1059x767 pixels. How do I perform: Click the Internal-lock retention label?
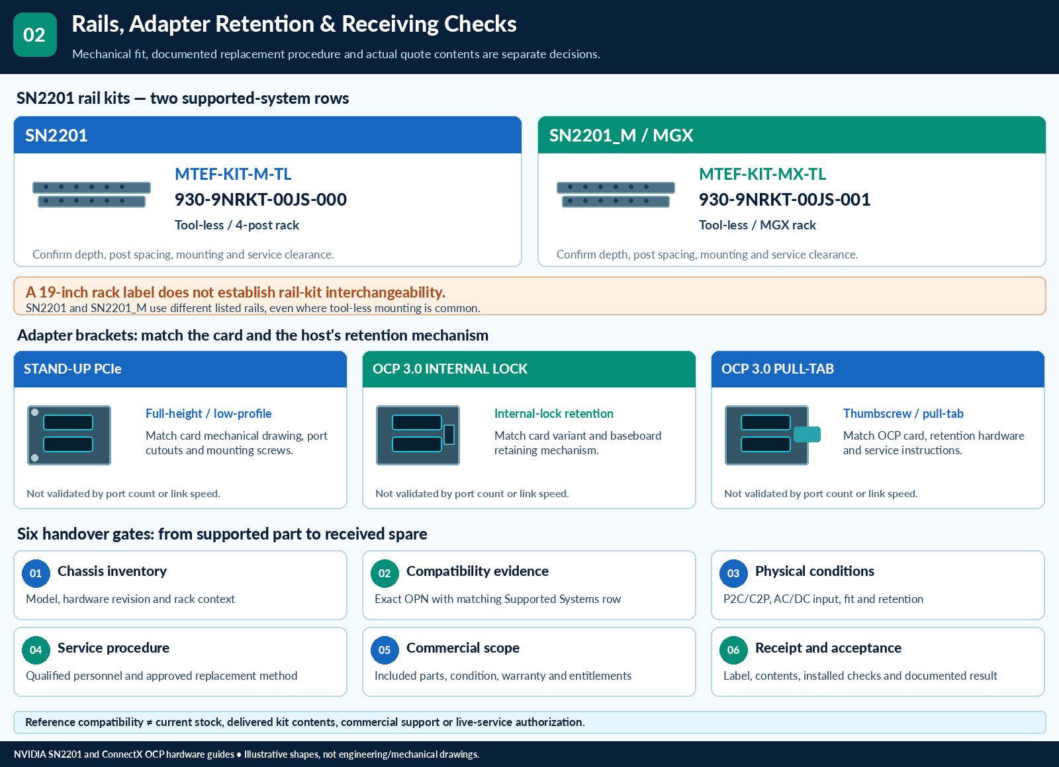[554, 413]
